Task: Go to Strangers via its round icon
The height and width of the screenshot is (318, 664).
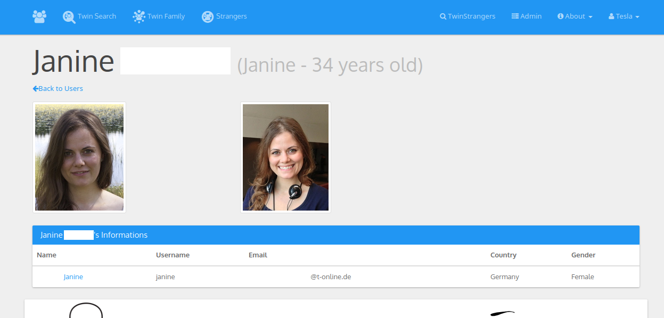Action: click(x=208, y=17)
